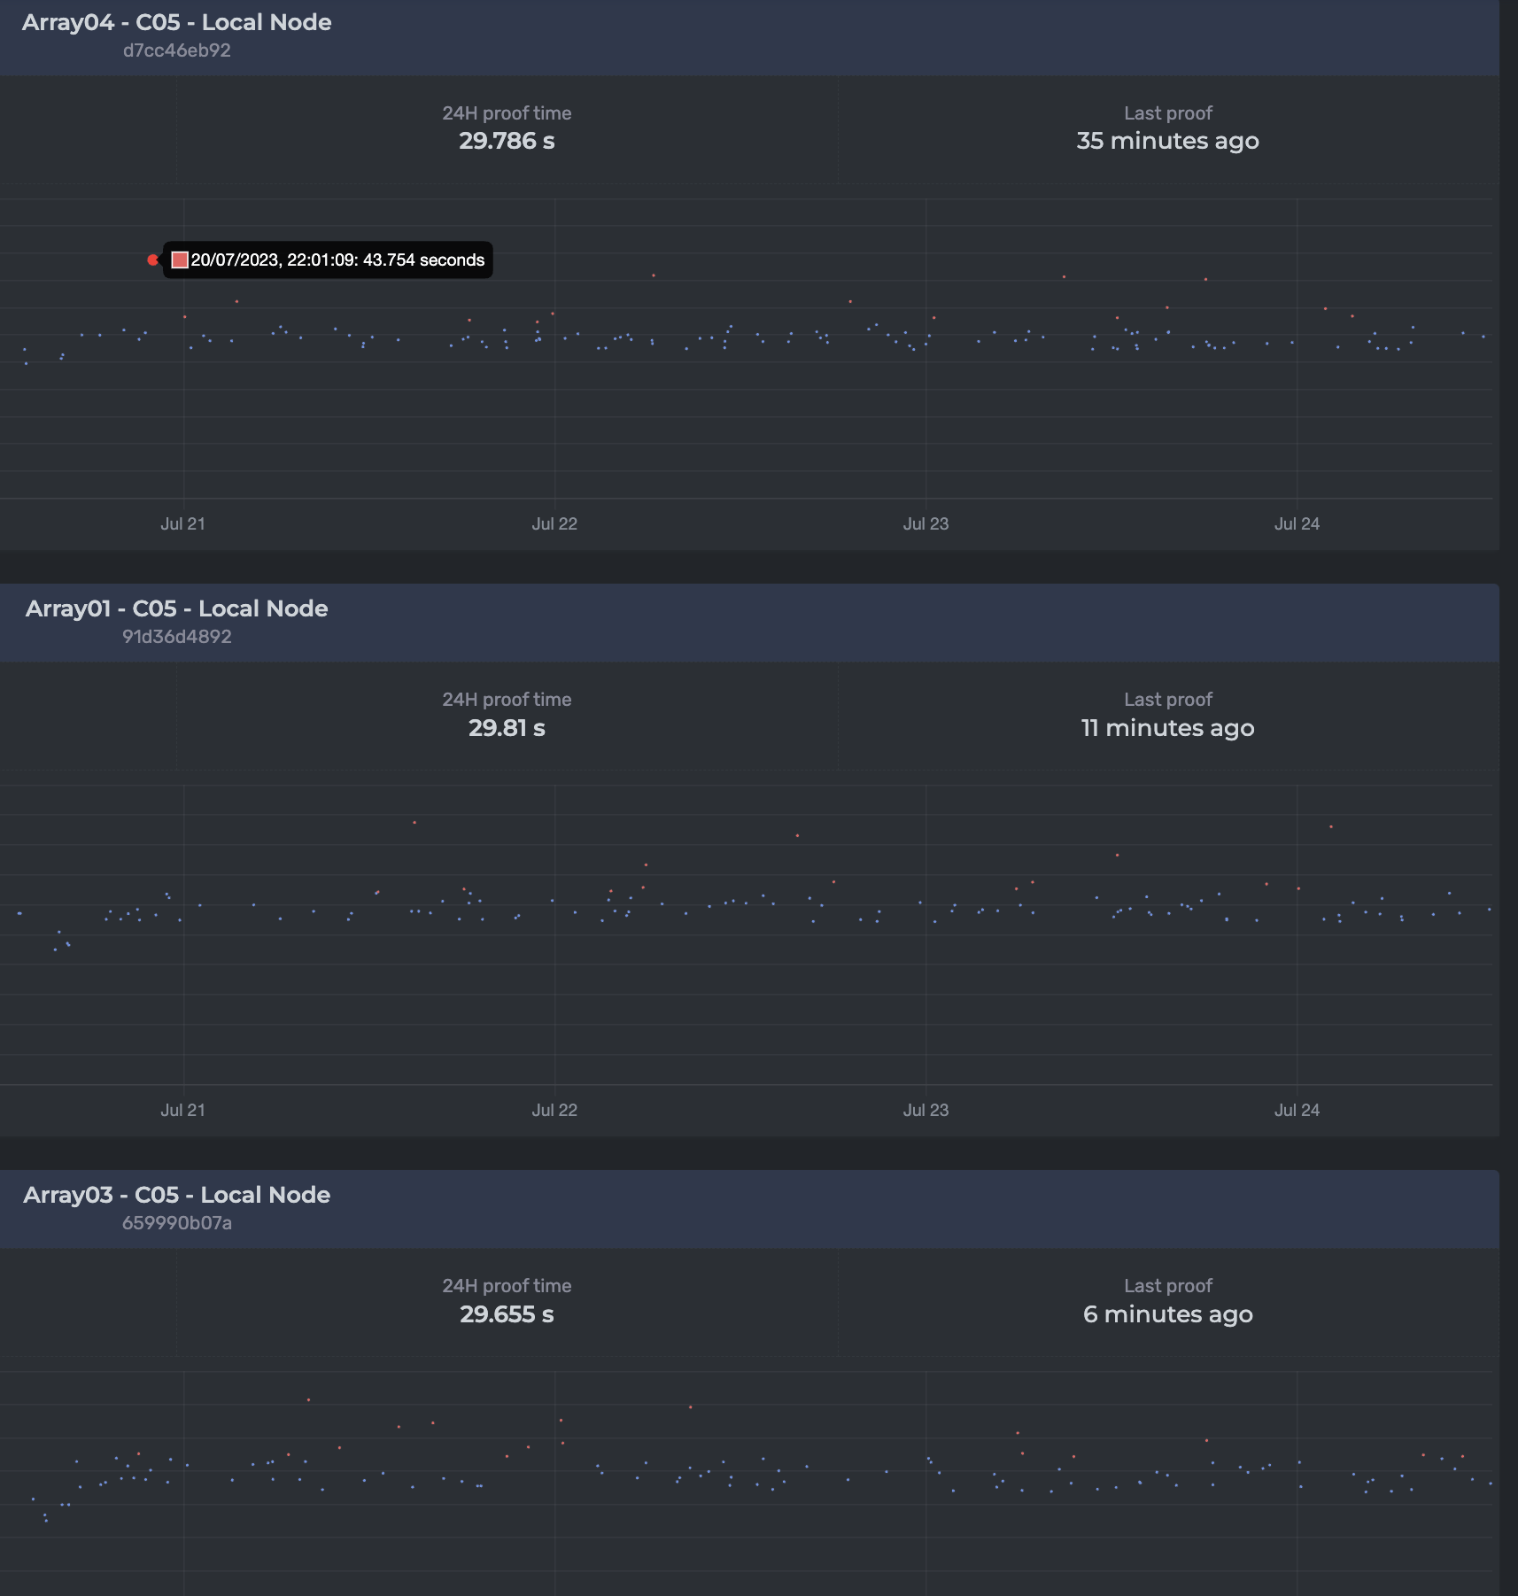This screenshot has height=1596, width=1518.
Task: Select the Array04 - C05 - Local Node title
Action: click(177, 22)
